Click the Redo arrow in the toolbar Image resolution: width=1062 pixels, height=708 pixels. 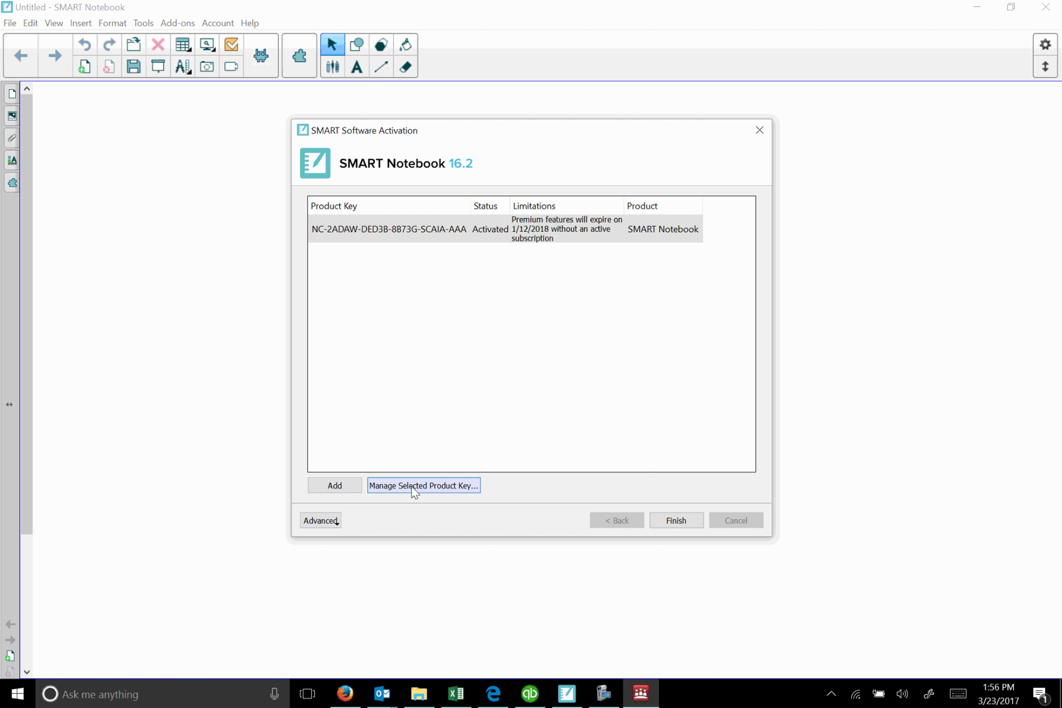point(109,44)
